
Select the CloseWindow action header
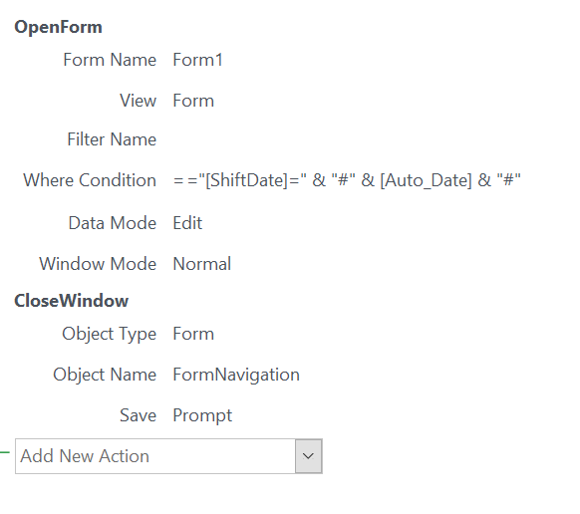pos(72,301)
